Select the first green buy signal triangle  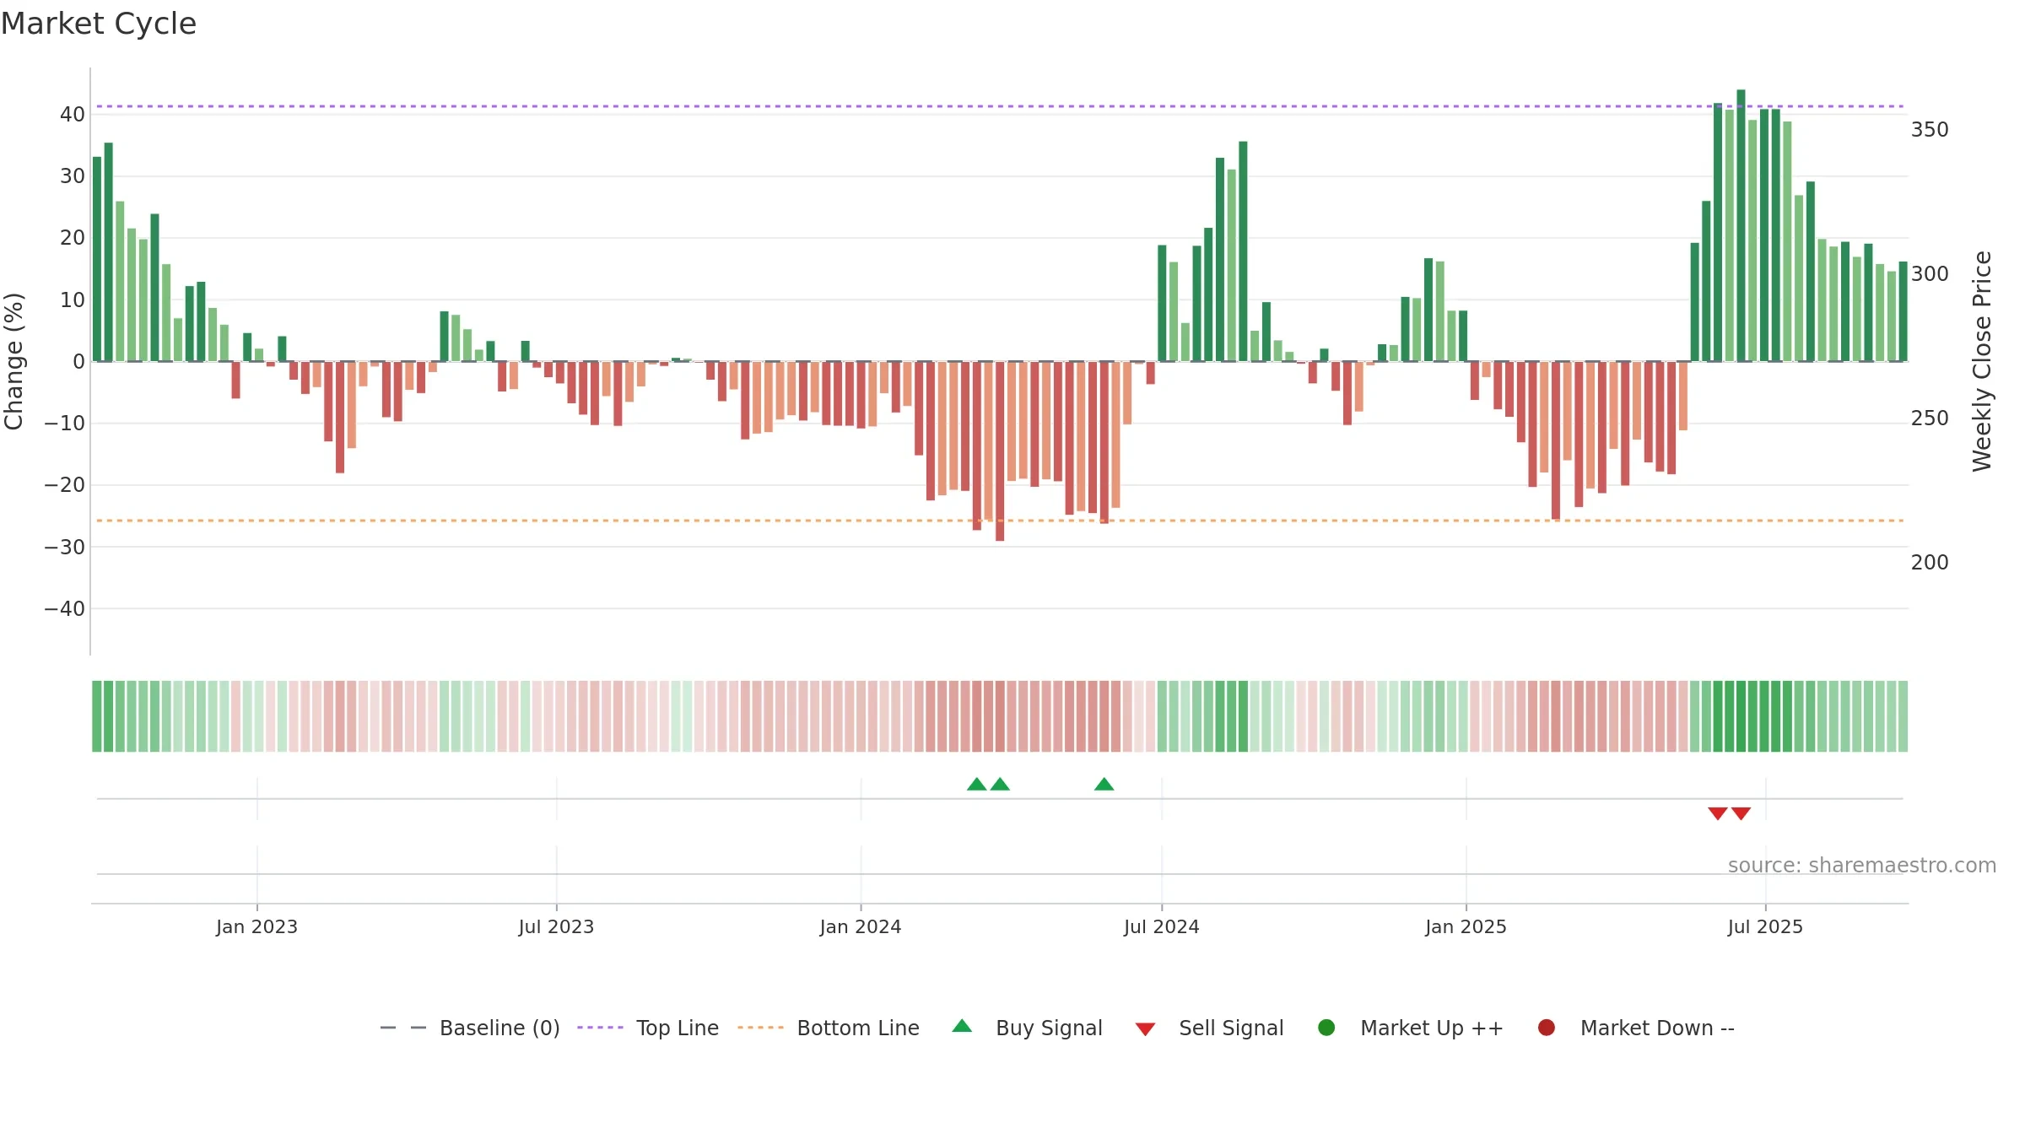pos(977,784)
